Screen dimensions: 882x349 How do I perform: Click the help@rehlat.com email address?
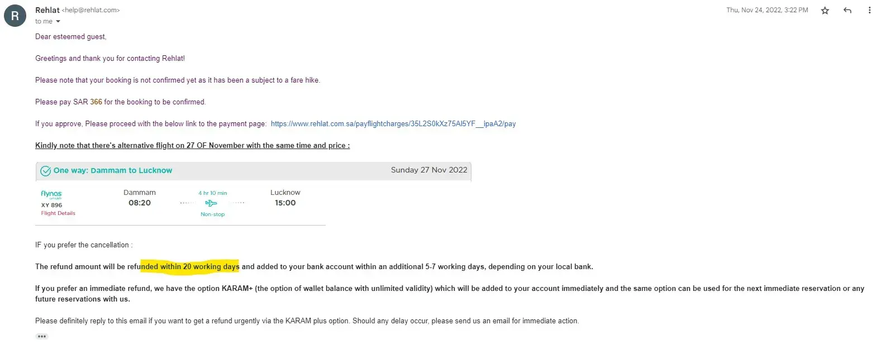pyautogui.click(x=91, y=10)
